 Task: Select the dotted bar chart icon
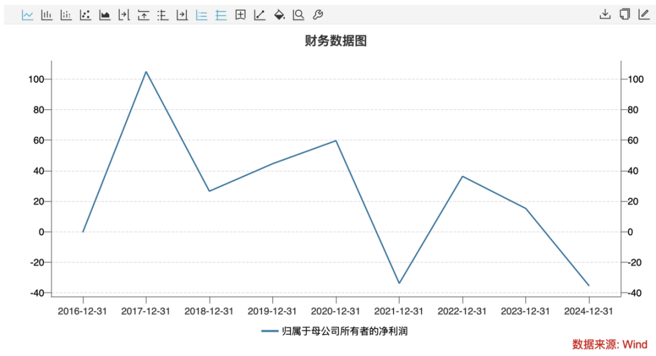click(x=66, y=15)
